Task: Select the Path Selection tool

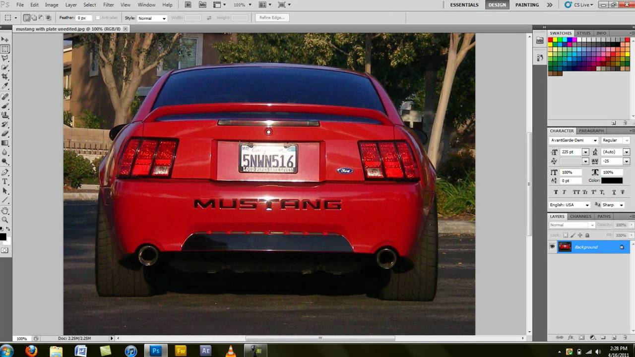Action: pos(5,191)
